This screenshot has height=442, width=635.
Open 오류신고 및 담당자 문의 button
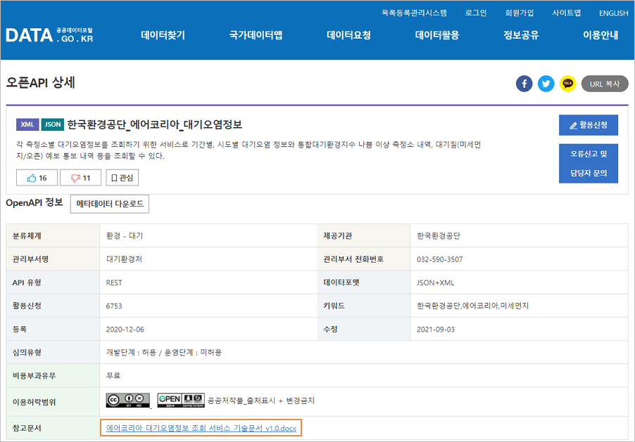(589, 163)
